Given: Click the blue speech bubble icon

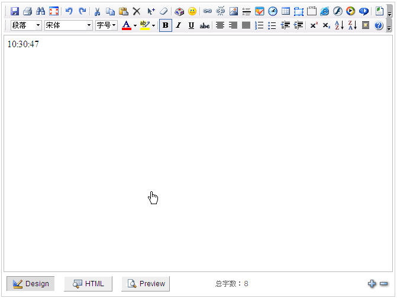Looking at the screenshot, I should (364, 11).
